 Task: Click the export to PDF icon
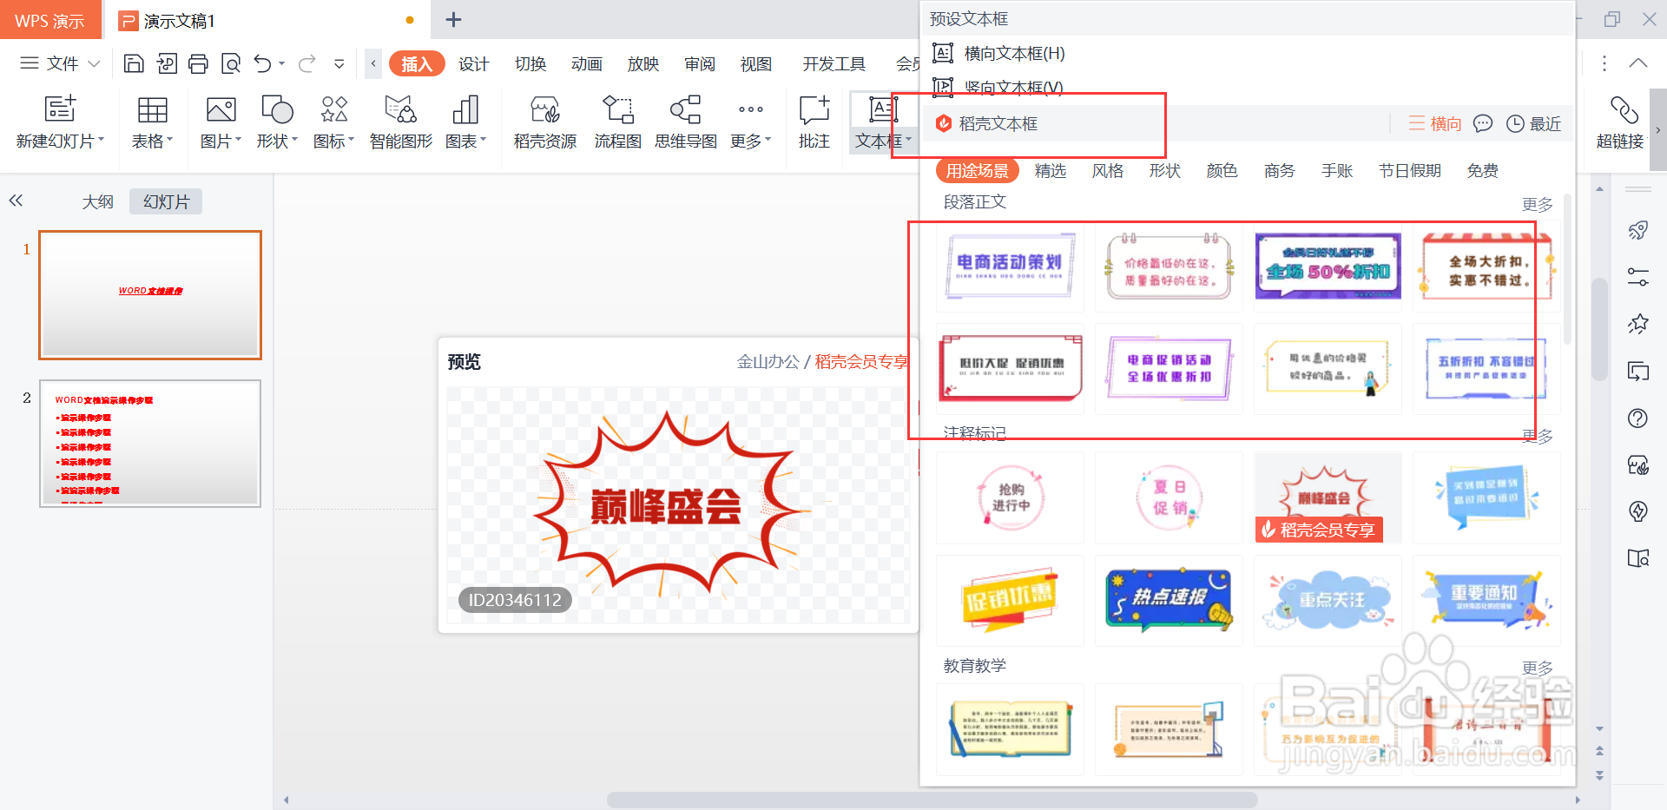coord(167,63)
